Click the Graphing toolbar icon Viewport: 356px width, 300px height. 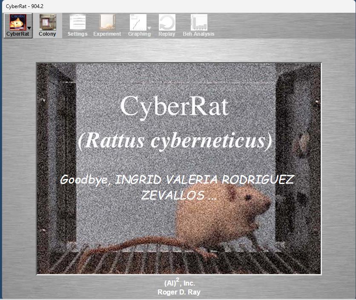coord(138,22)
